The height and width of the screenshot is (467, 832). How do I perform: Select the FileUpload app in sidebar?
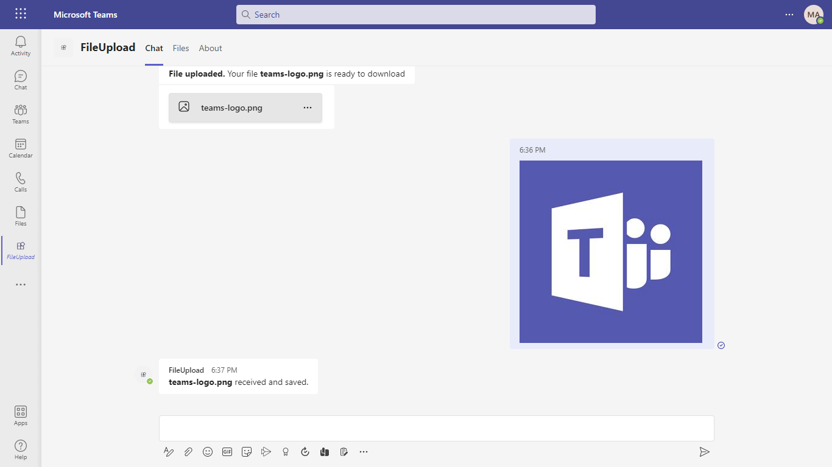point(21,250)
